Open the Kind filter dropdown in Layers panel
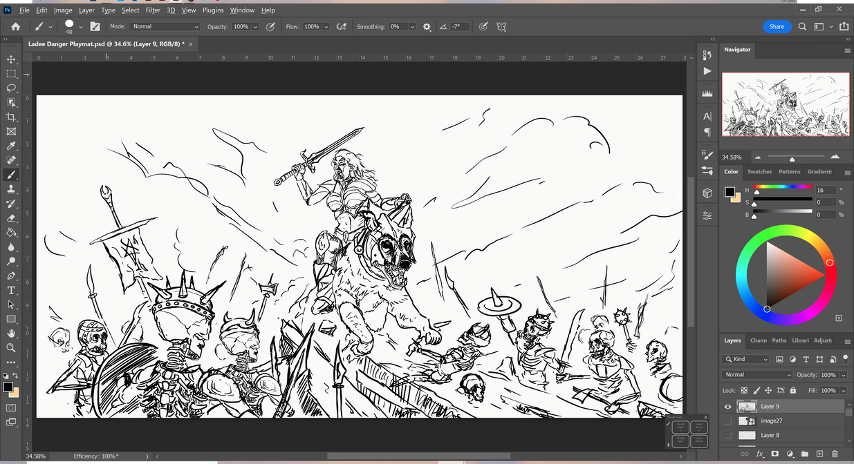The width and height of the screenshot is (854, 464). pos(745,358)
